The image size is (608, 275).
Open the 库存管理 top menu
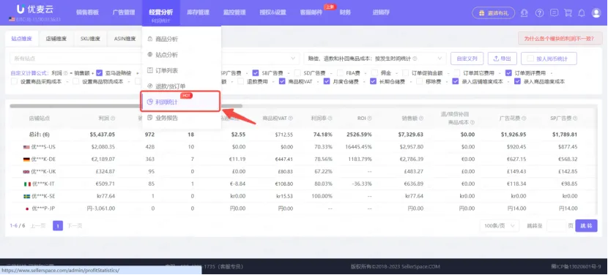(198, 12)
